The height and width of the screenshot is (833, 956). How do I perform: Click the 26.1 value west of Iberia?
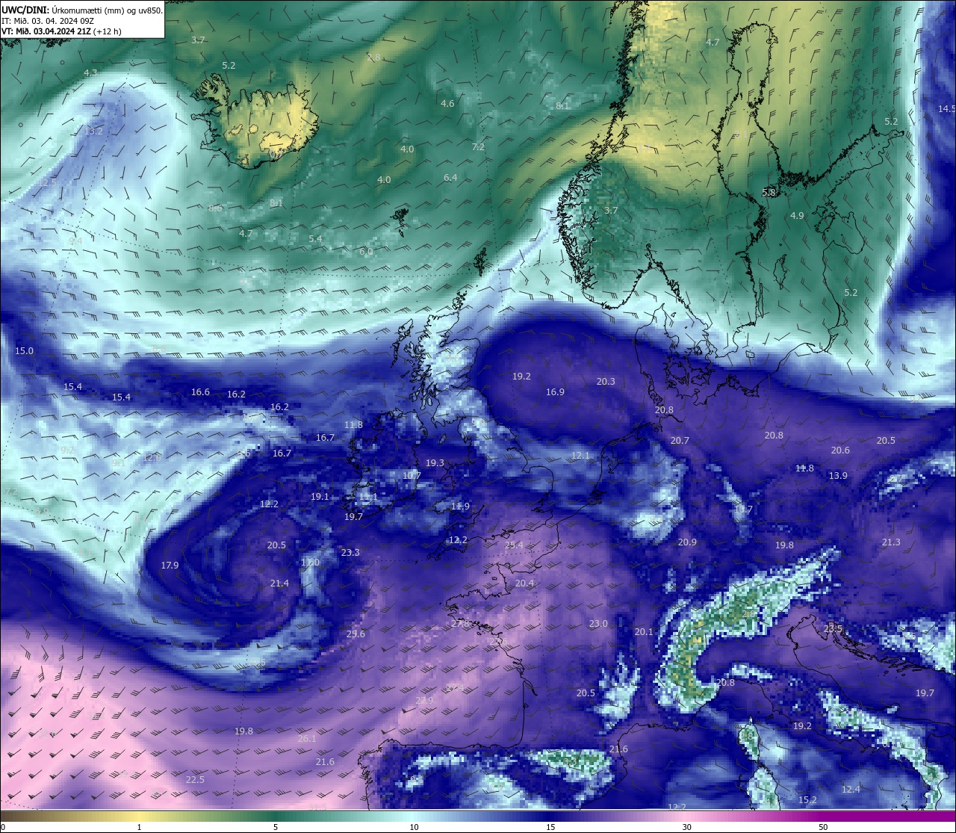pos(307,738)
